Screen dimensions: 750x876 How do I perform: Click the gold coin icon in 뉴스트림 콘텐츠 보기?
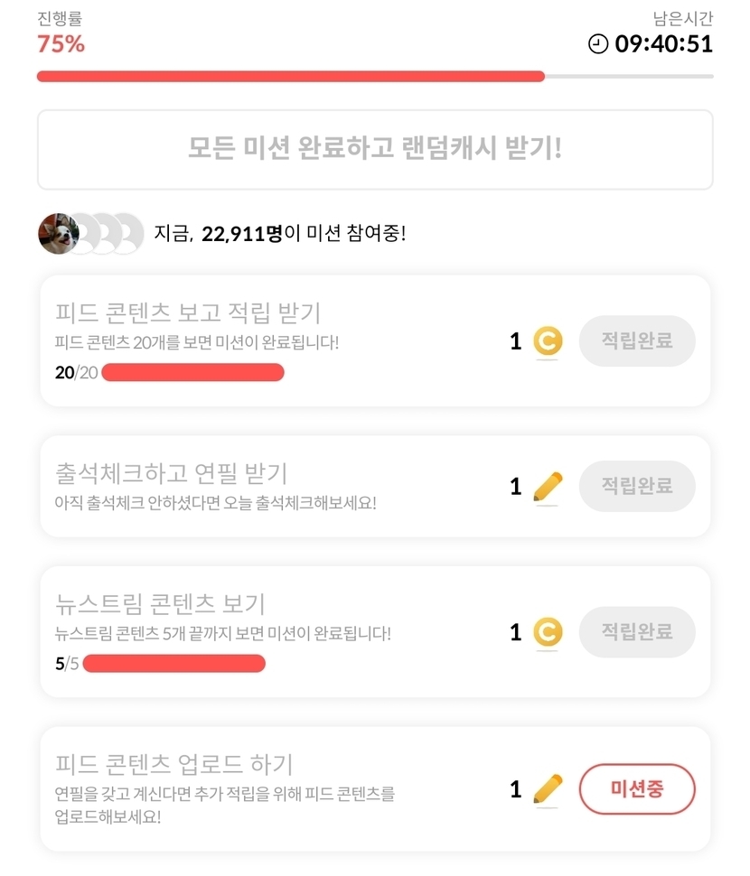pos(547,632)
